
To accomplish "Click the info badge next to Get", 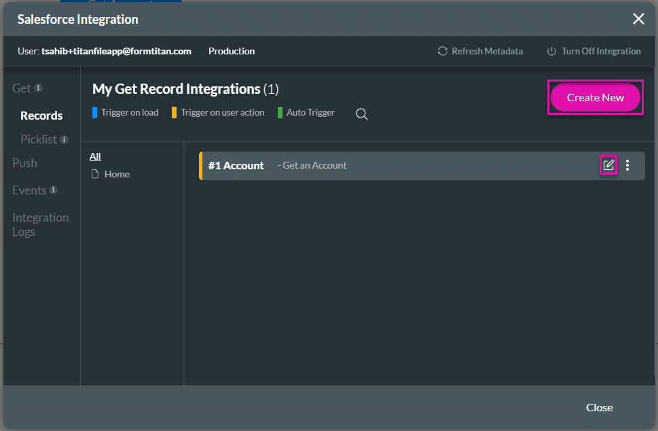I will click(x=39, y=88).
